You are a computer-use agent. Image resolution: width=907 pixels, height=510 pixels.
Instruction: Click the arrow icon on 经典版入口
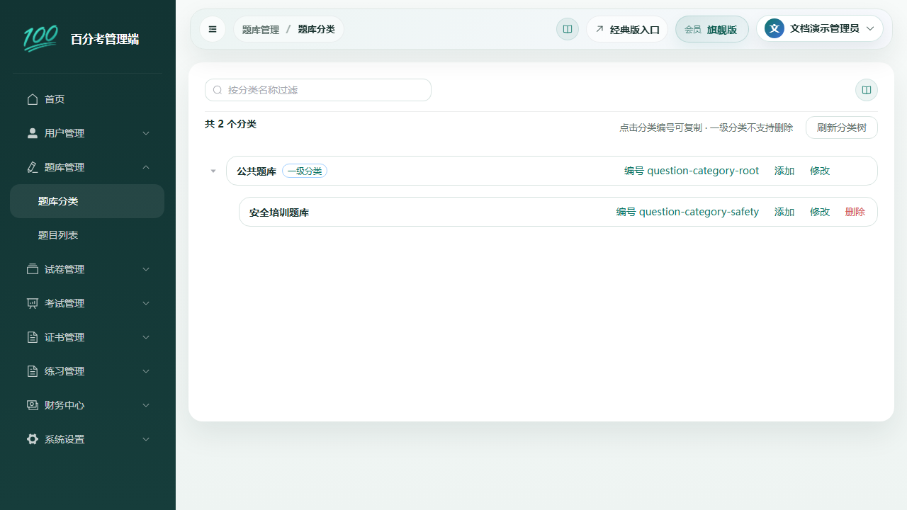coord(599,29)
